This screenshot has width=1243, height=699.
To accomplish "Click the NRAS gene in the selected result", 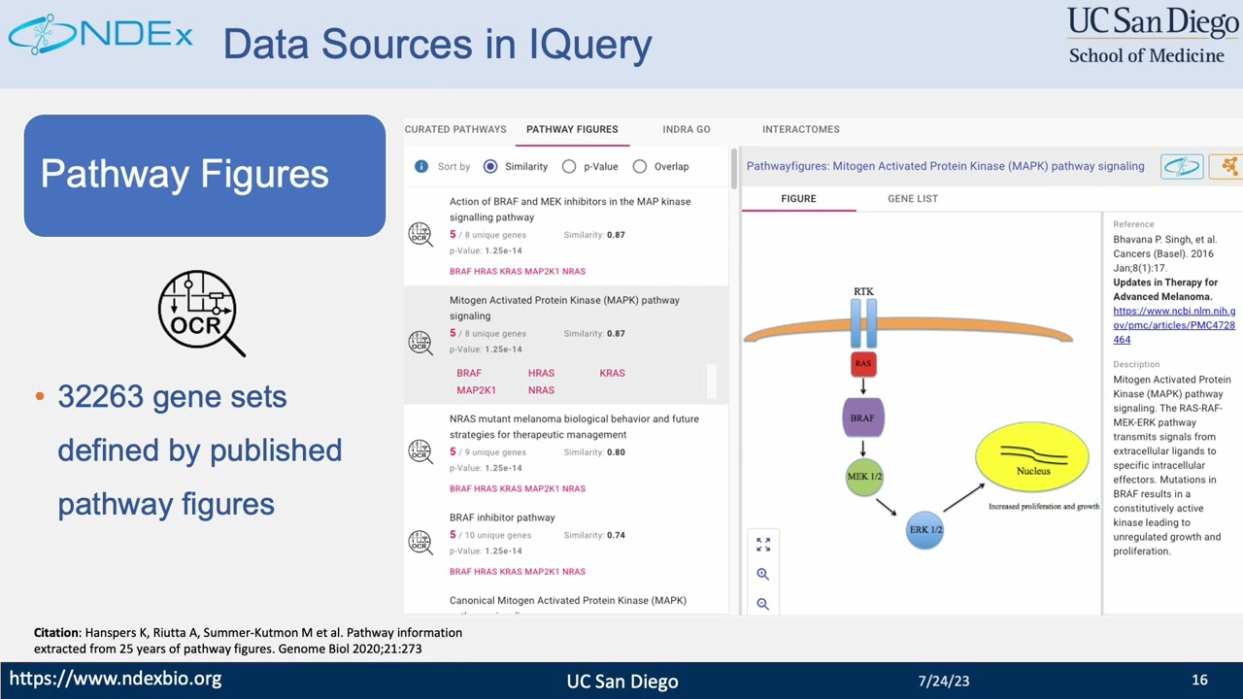I will 541,390.
